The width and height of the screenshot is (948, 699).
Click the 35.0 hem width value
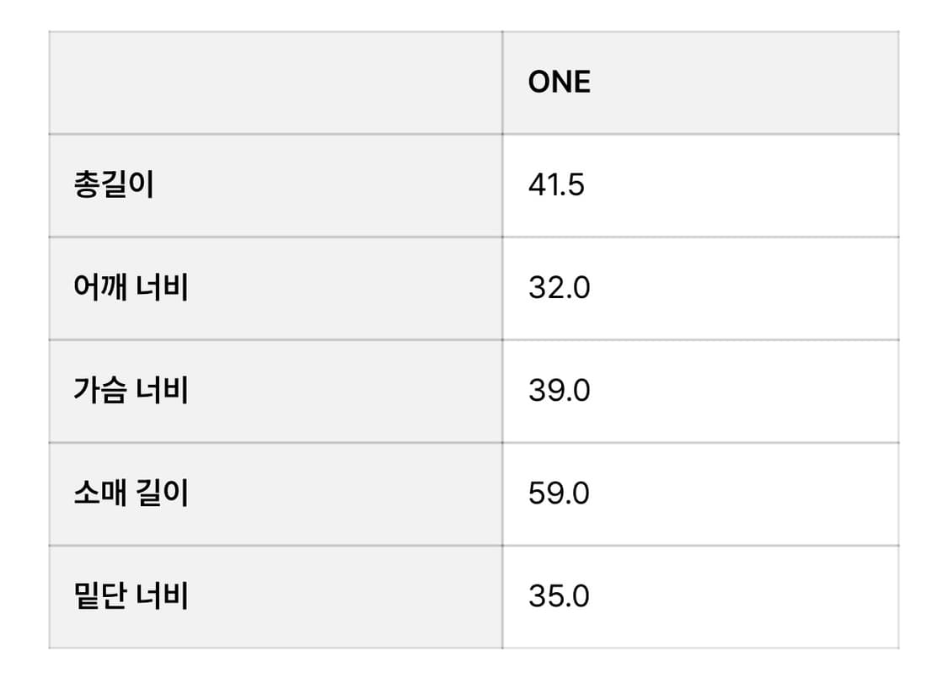(x=560, y=596)
